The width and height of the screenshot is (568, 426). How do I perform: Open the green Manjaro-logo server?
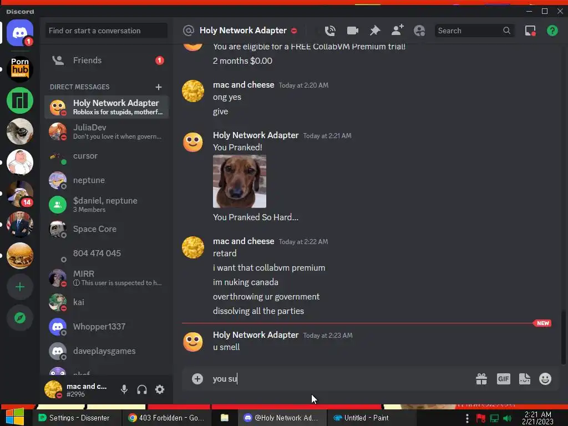click(x=20, y=100)
